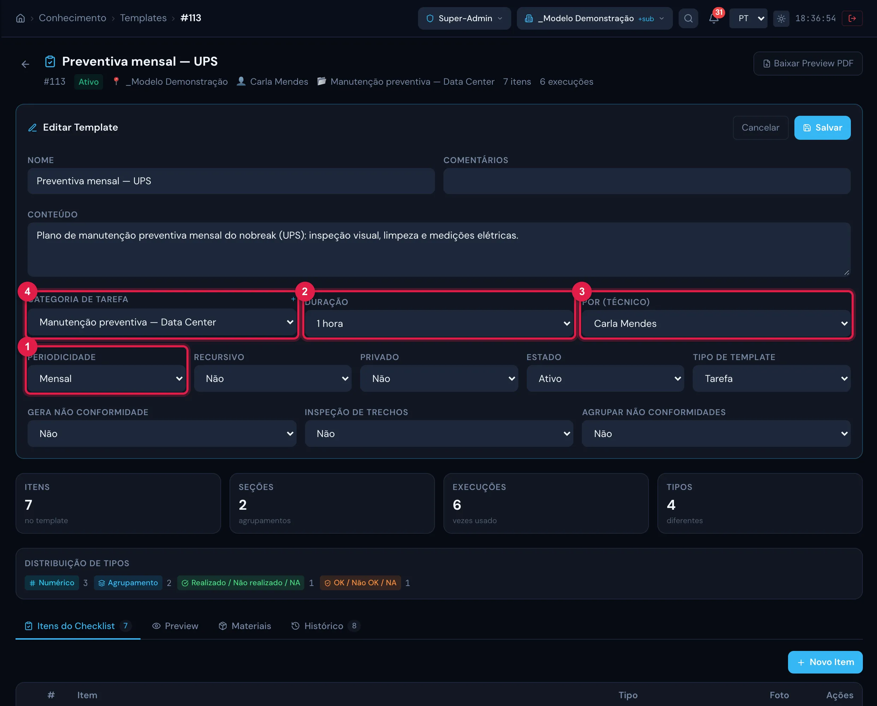
Task: Toggle light theme sun icon
Action: point(781,18)
